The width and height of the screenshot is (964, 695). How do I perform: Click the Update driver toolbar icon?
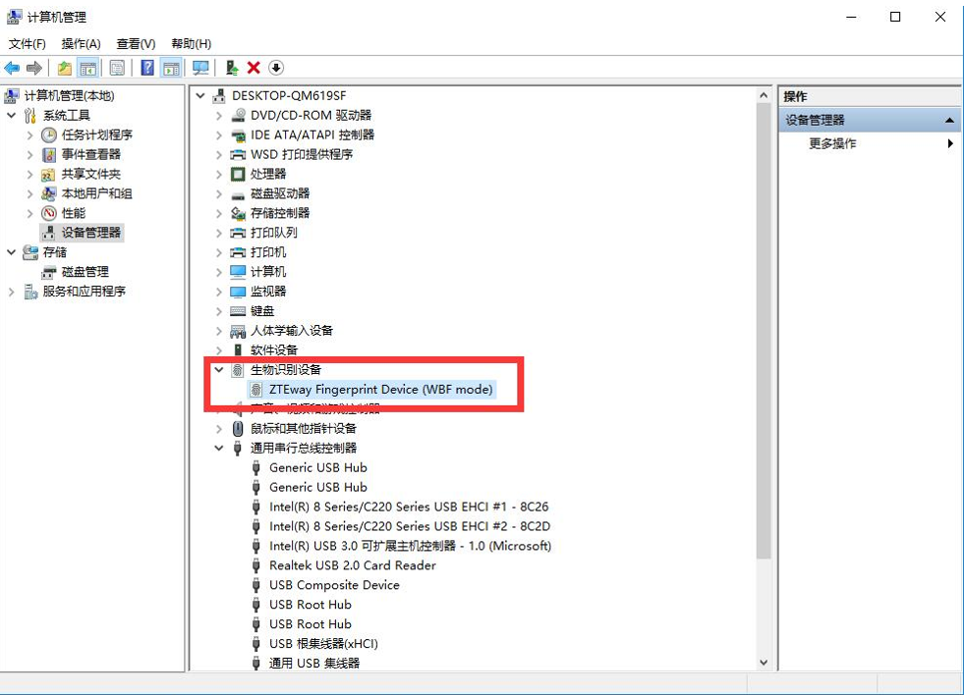point(232,68)
